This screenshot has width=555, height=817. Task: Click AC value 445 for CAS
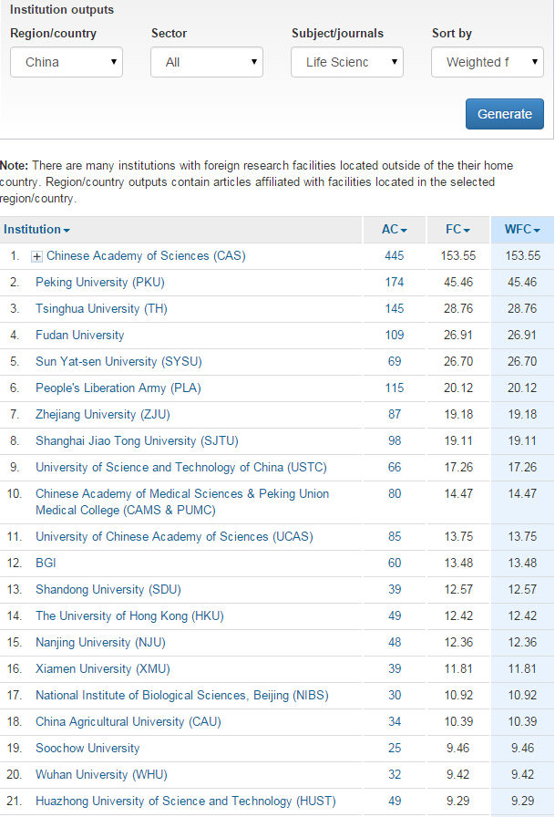coord(394,256)
